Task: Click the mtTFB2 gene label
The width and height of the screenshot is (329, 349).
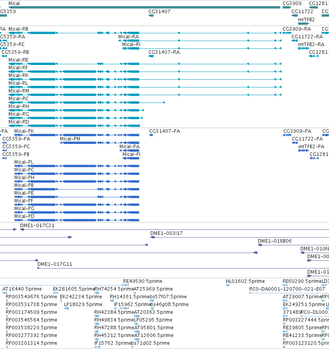Action: click(306, 20)
